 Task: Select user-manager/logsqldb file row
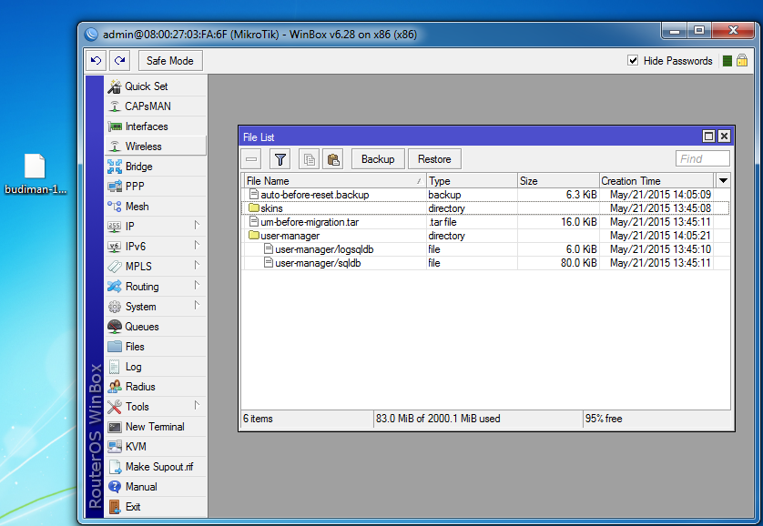[x=485, y=249]
